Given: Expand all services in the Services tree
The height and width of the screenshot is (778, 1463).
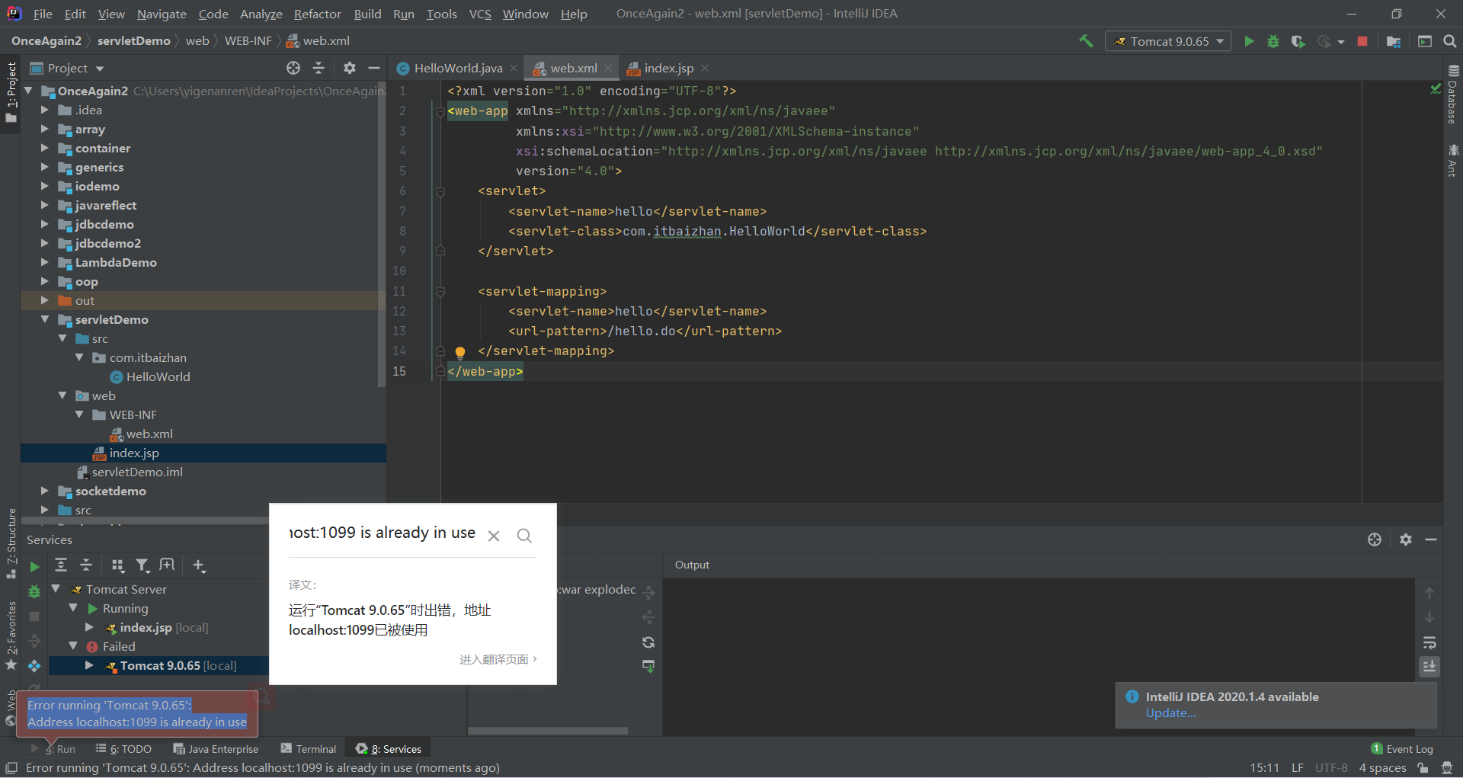Looking at the screenshot, I should click(61, 565).
